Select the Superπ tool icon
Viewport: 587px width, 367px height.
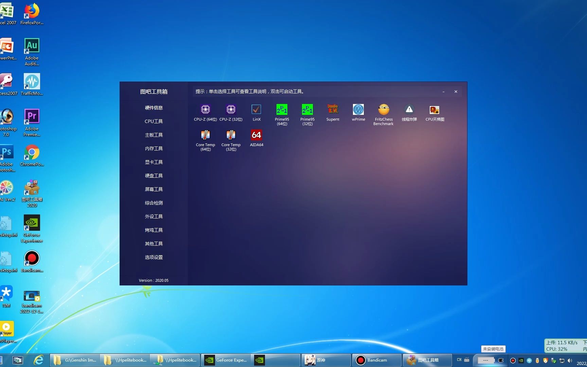333,110
